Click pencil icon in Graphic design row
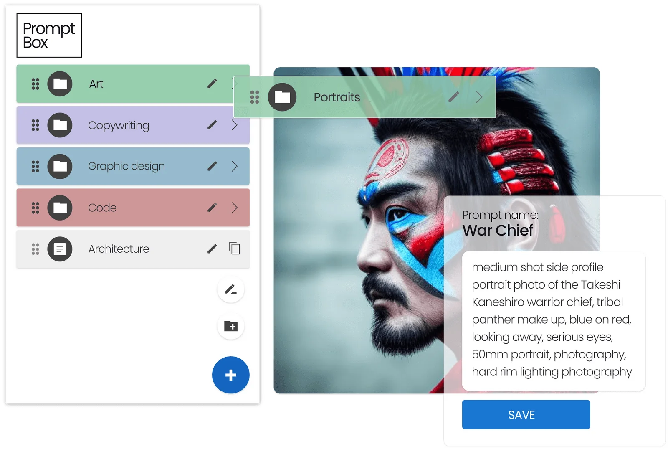This screenshot has width=668, height=449. (212, 166)
